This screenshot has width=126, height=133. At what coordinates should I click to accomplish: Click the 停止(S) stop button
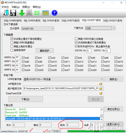pos(96,99)
